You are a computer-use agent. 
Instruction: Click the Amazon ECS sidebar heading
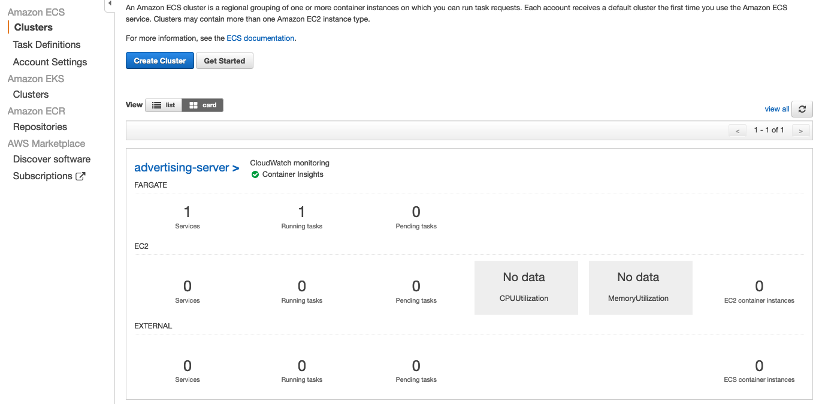[x=36, y=12]
